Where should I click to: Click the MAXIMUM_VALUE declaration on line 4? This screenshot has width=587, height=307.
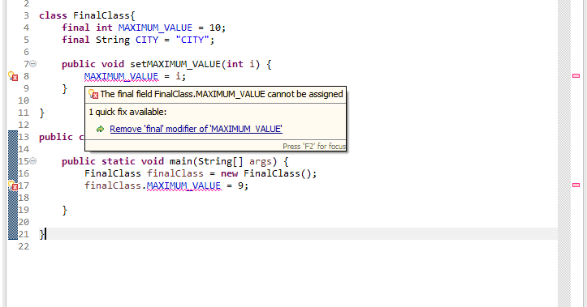155,28
